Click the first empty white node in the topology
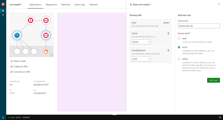 17,52
